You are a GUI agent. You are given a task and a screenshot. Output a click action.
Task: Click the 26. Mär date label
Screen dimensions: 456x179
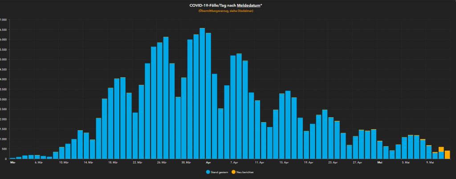point(162,163)
